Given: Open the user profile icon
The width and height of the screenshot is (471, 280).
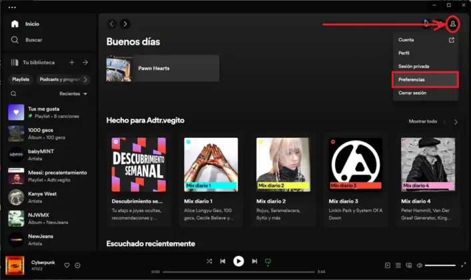Looking at the screenshot, I should [452, 24].
